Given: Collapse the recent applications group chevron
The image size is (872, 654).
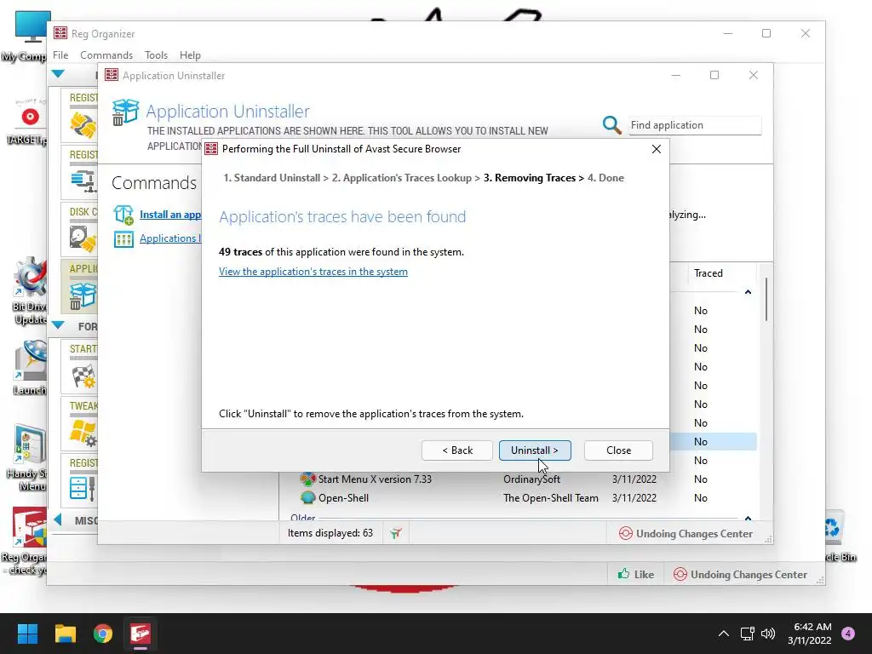Looking at the screenshot, I should coord(748,292).
